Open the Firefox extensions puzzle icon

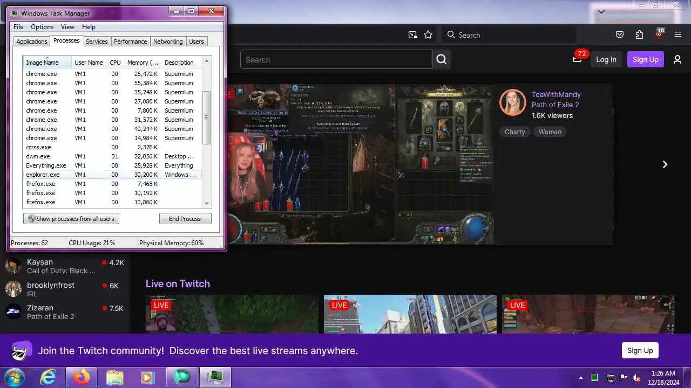tap(639, 35)
